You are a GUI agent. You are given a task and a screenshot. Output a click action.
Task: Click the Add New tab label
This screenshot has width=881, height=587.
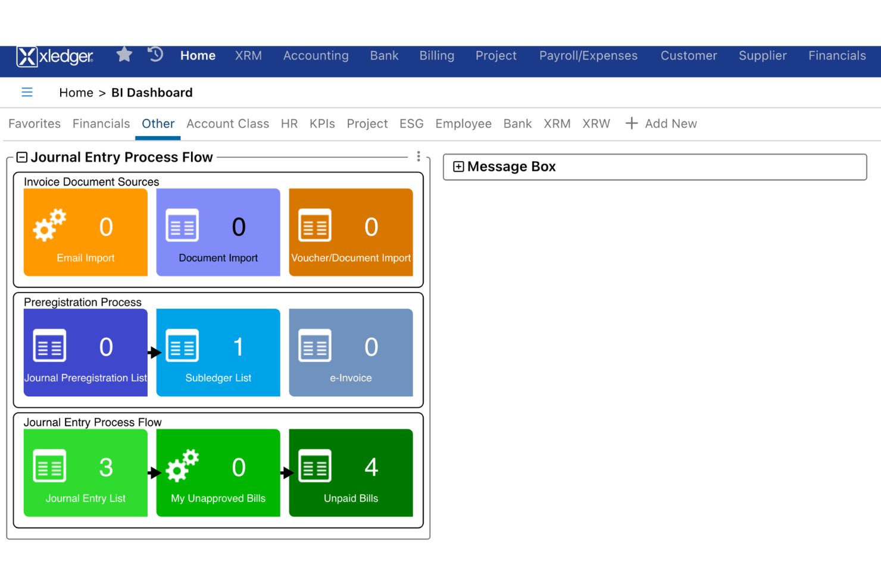(x=671, y=124)
